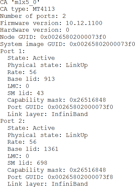135x187 pixels.
Task: Click Port 1 Rate 56 line
Action: [22, 72]
